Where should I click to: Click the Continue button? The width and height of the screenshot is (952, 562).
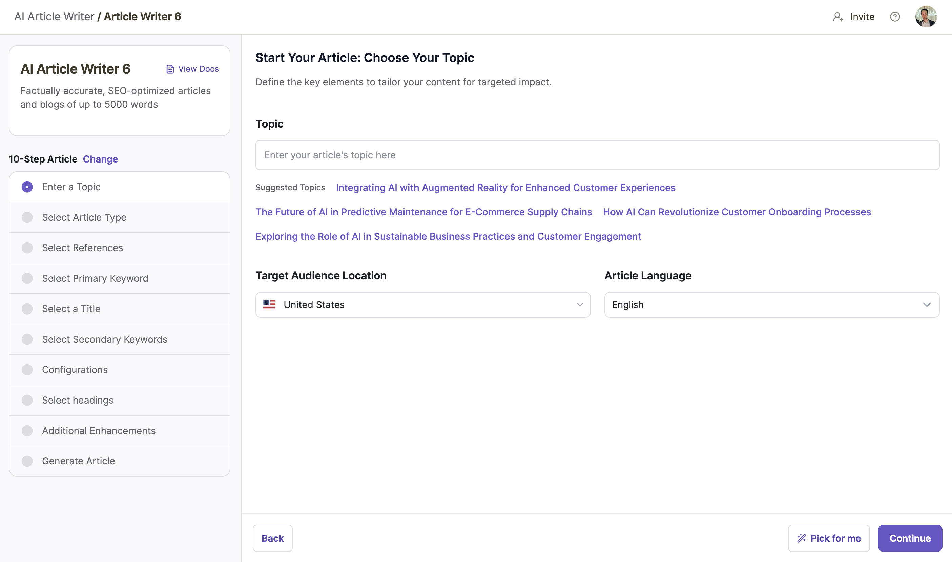[x=910, y=538]
